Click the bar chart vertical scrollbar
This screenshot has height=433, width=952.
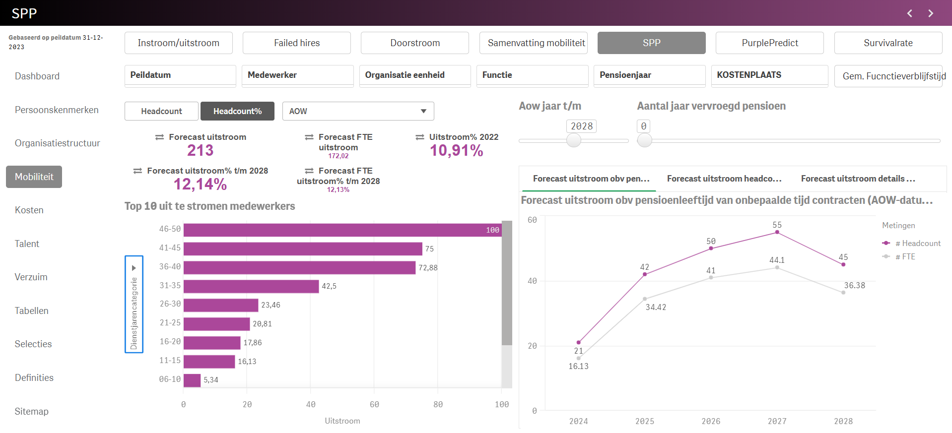pos(507,283)
